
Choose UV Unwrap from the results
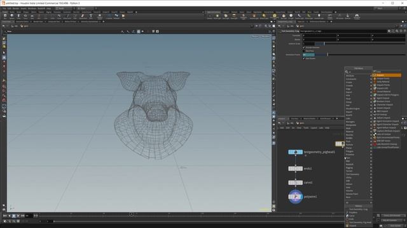click(387, 115)
